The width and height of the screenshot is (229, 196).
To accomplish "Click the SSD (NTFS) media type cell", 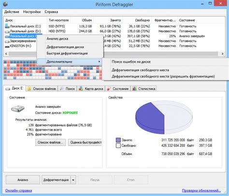I will [x=57, y=26].
